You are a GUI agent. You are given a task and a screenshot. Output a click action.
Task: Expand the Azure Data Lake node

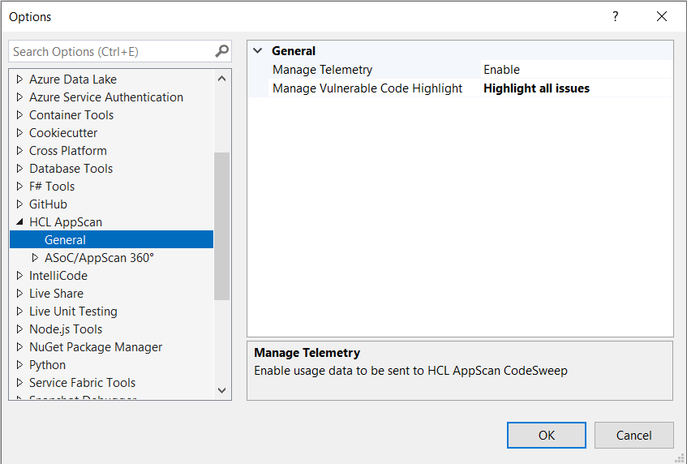pyautogui.click(x=19, y=79)
